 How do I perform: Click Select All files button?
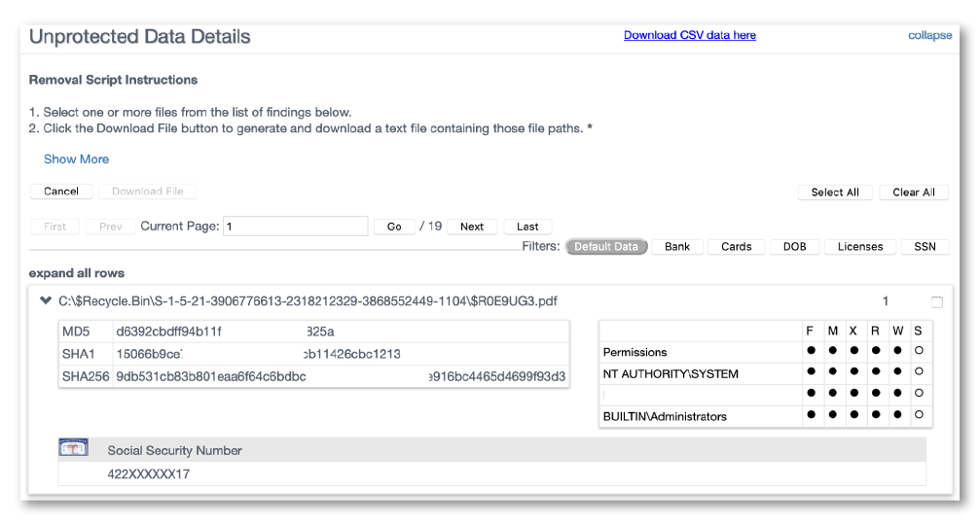pos(835,192)
